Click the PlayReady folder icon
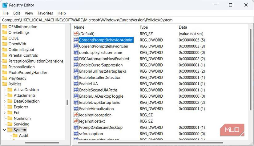 coord(5,78)
